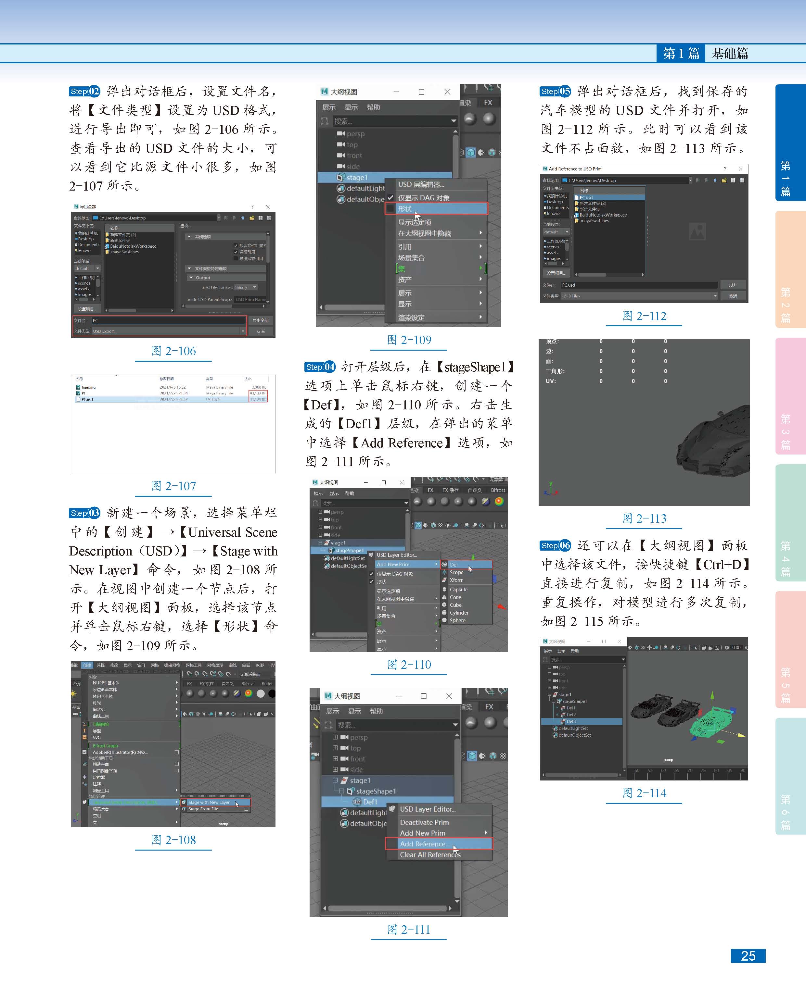
Task: Toggle 导出卸载引用 checkbox in export dialog
Action: pyautogui.click(x=236, y=258)
